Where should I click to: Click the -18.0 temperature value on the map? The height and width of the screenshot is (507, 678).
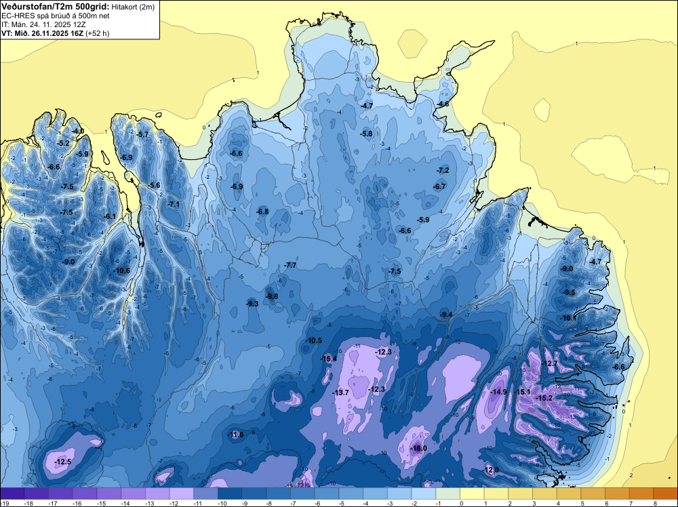click(x=418, y=448)
